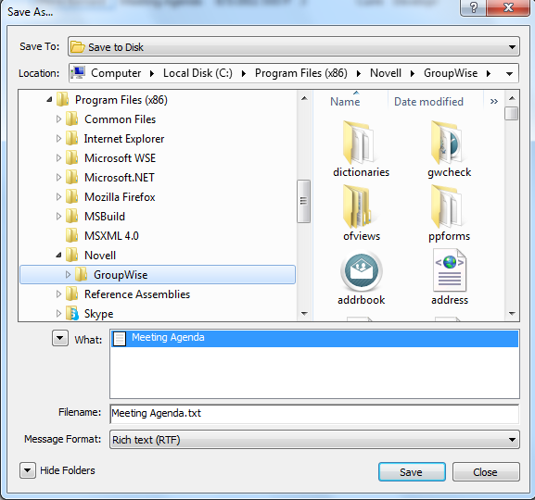Click Local Disk (C:) in the breadcrumb
The height and width of the screenshot is (500, 535).
[197, 73]
